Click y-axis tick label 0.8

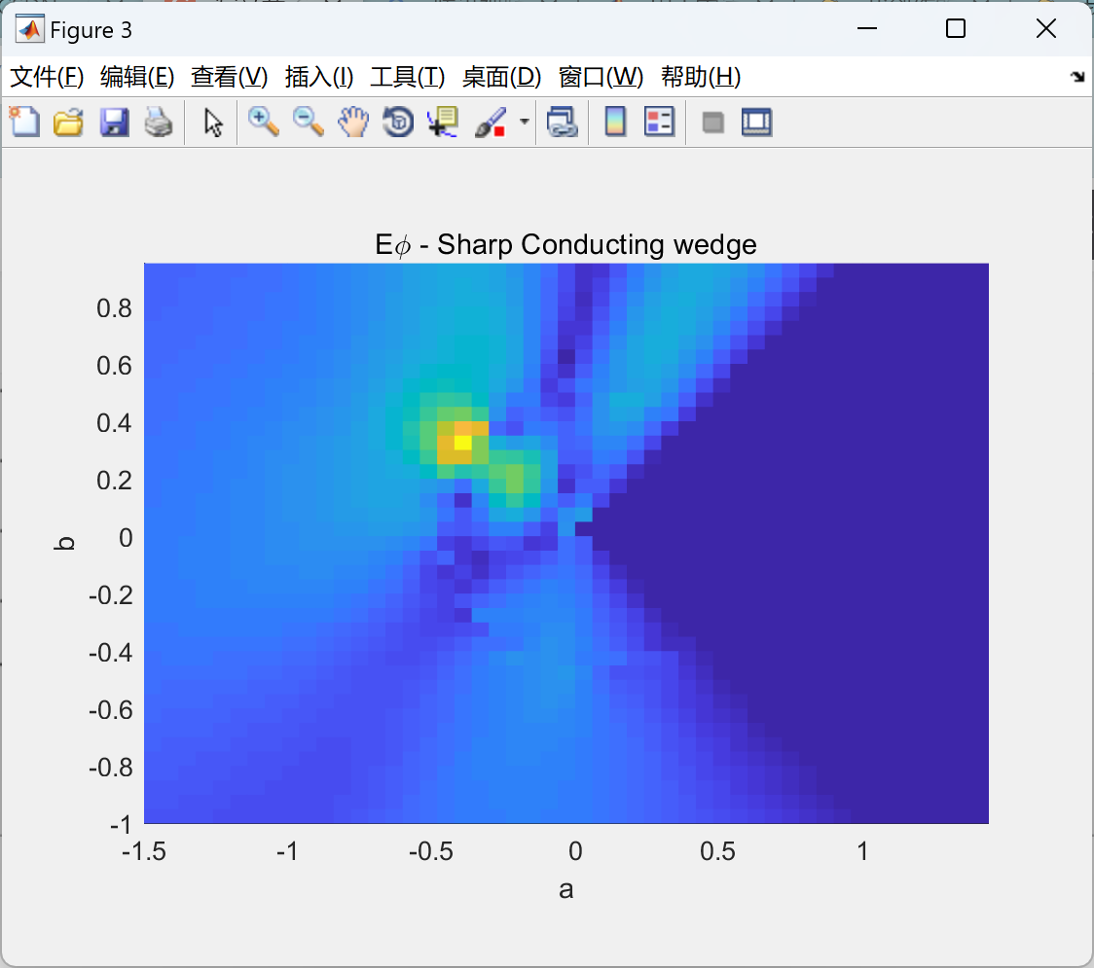[x=114, y=308]
